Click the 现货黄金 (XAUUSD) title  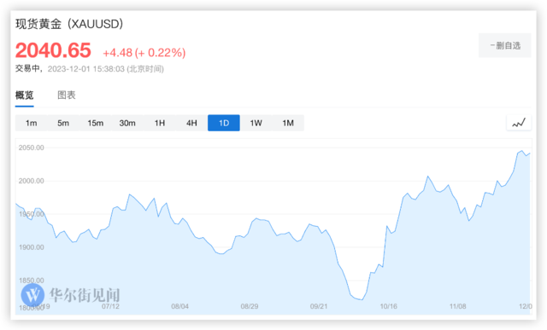69,24
